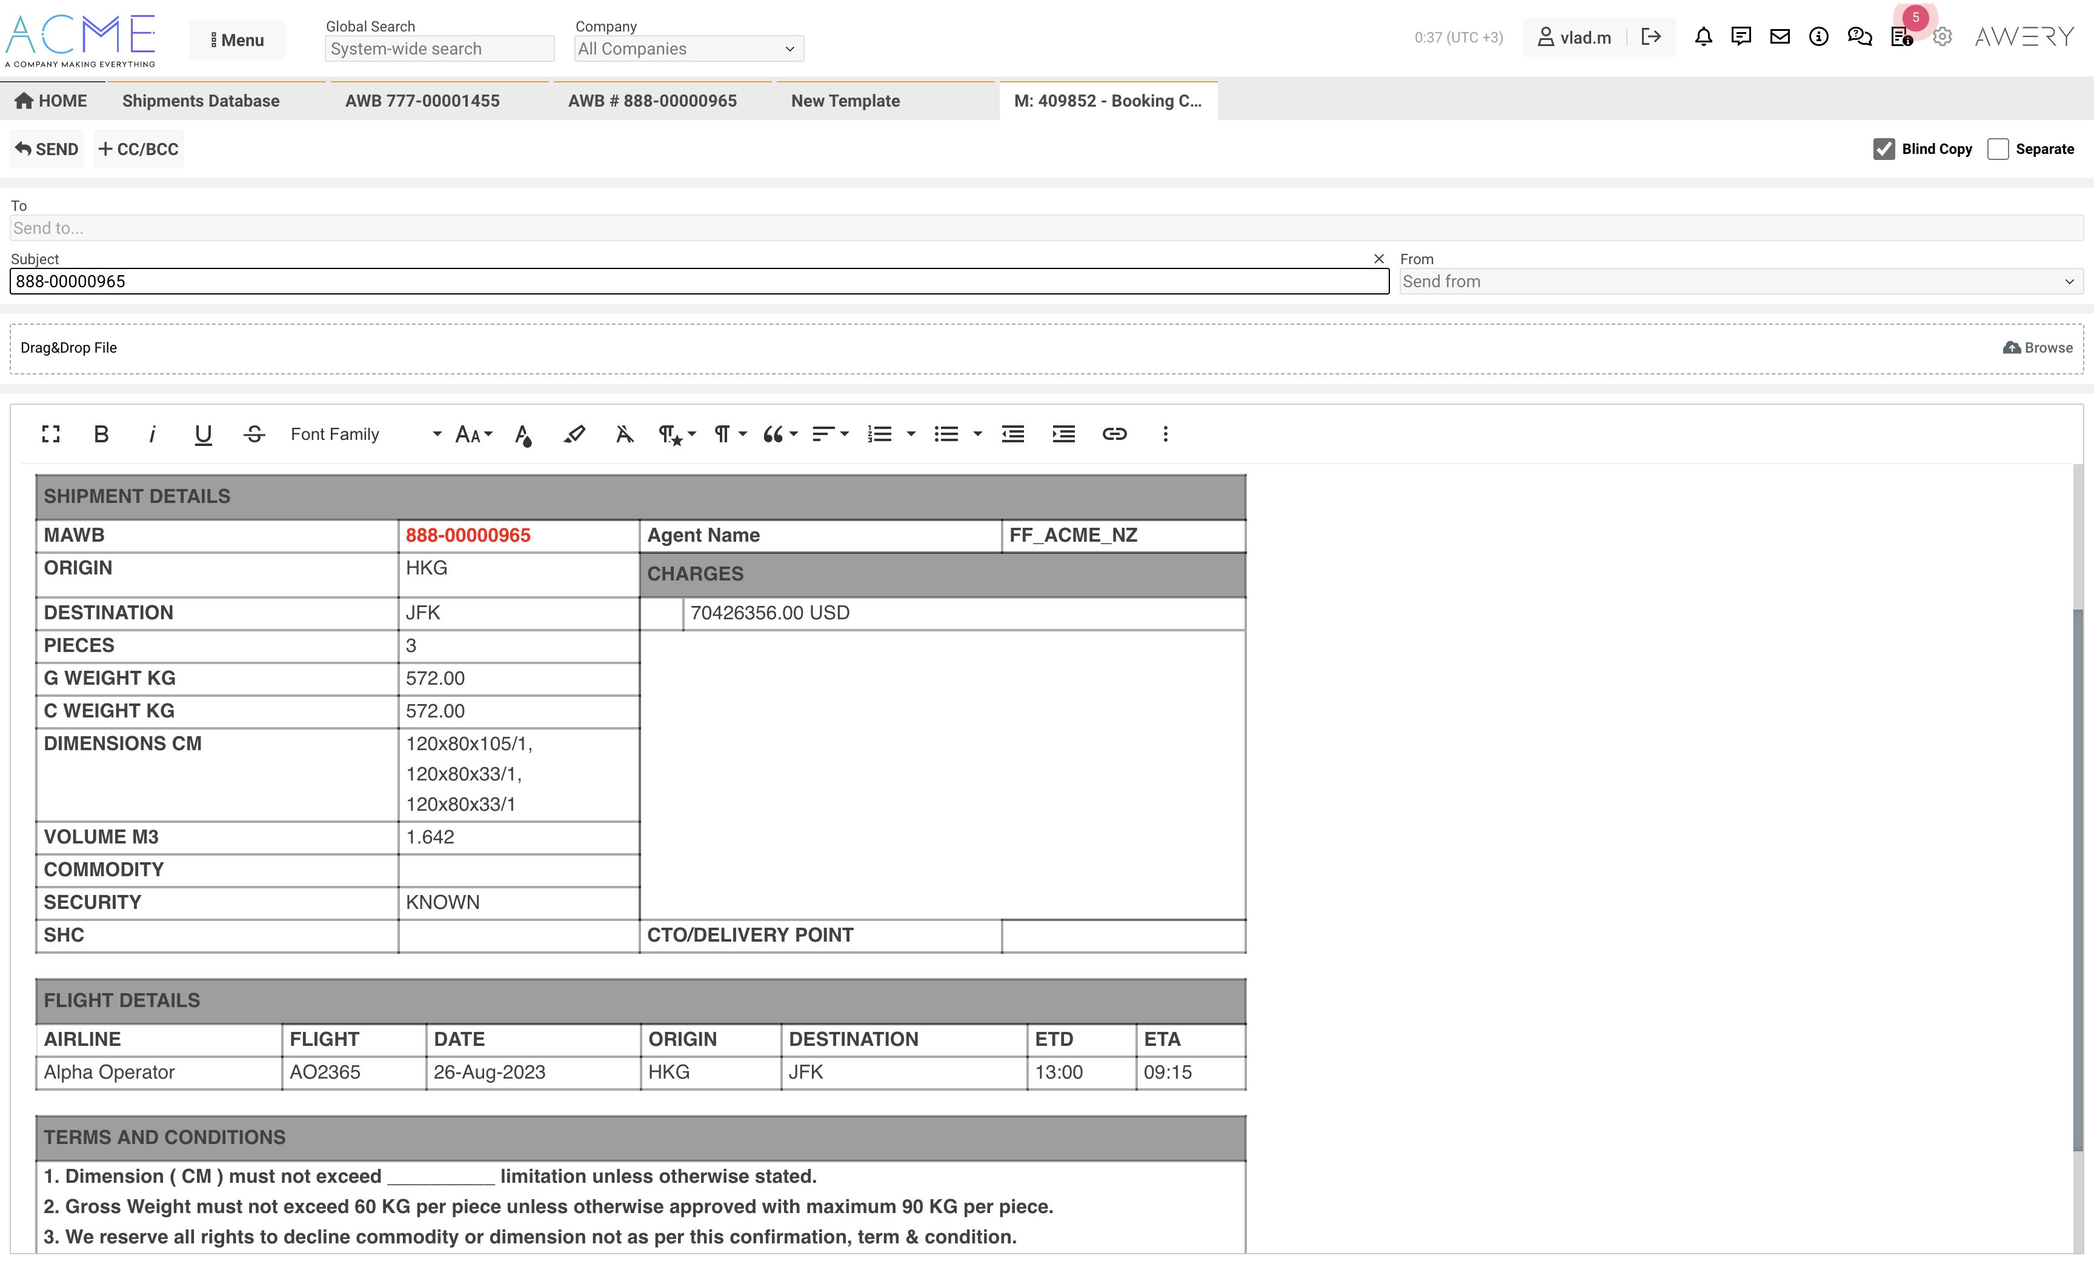Click the insert link icon

pyautogui.click(x=1114, y=434)
